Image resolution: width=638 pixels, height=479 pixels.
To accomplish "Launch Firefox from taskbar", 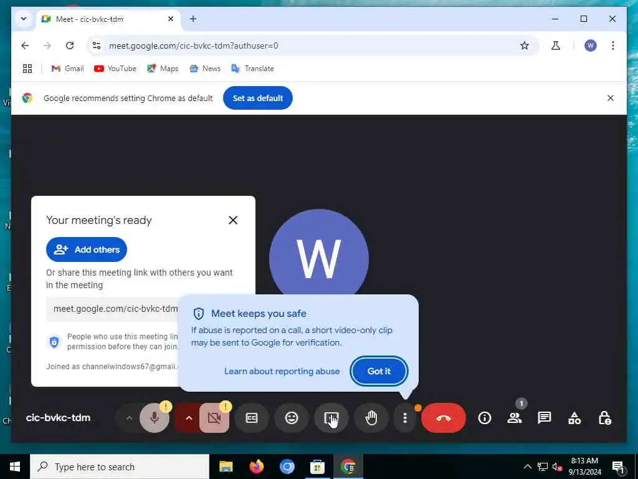I will point(256,467).
